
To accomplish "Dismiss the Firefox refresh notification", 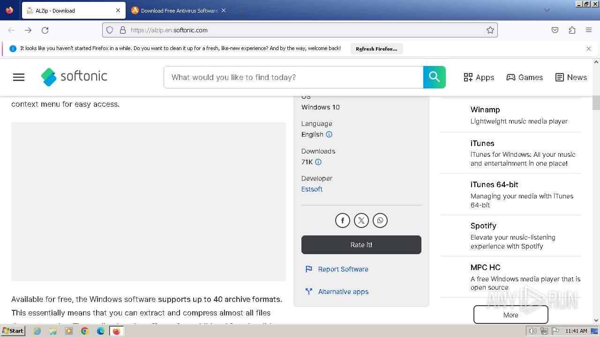I will point(589,49).
